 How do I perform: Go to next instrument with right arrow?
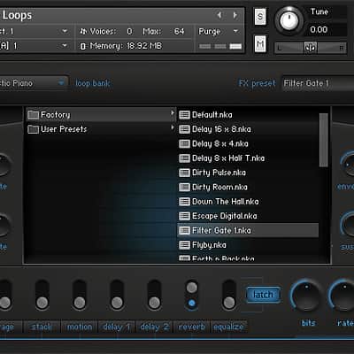click(x=235, y=15)
